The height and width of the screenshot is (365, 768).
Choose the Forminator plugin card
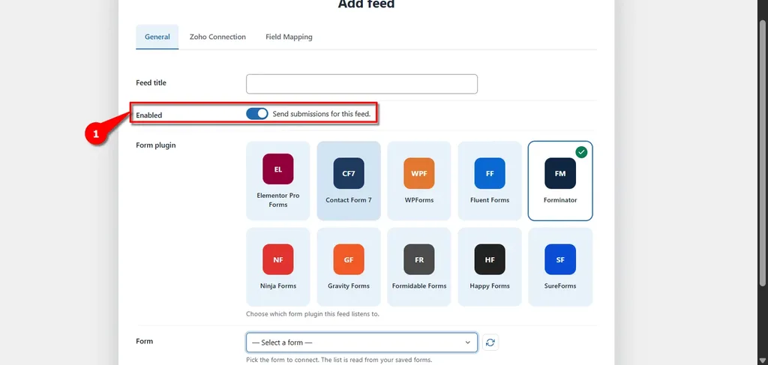coord(560,181)
